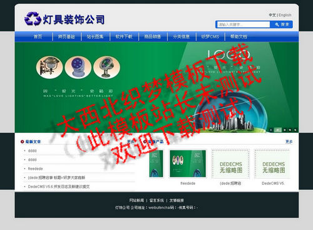Select the wall lantern product circle image
Image resolution: width=313 pixels, height=230 pixels.
pos(49,67)
